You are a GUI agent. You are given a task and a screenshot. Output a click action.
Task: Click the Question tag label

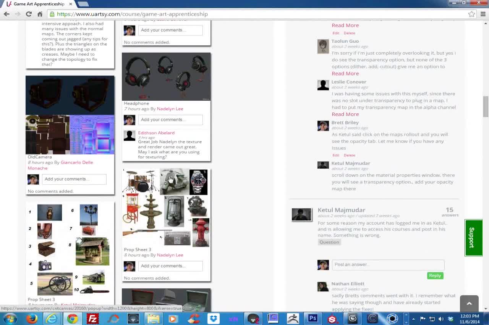pos(329,242)
